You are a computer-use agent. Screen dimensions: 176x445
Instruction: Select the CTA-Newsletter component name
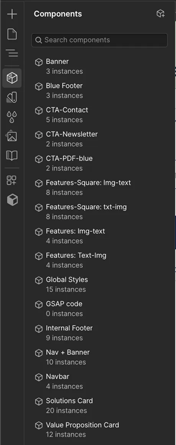pos(72,134)
